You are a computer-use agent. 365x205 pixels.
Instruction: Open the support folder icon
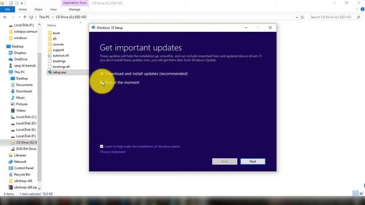point(50,50)
